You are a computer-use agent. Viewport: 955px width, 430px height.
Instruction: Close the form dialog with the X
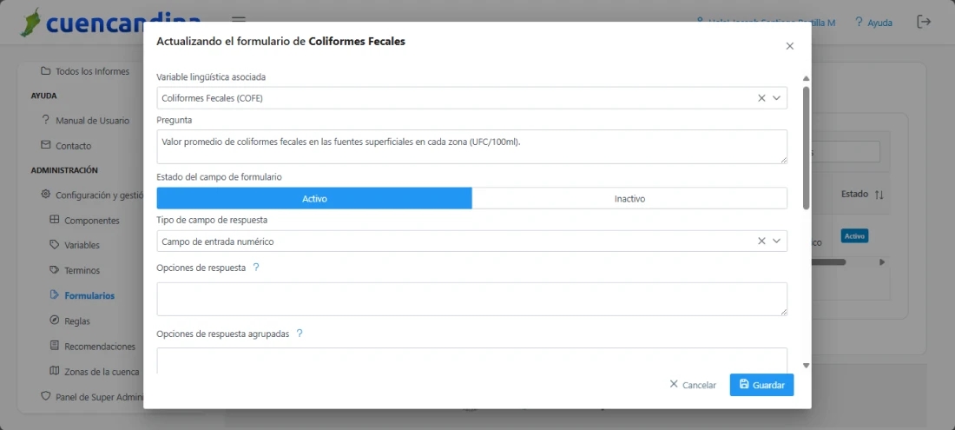point(789,46)
